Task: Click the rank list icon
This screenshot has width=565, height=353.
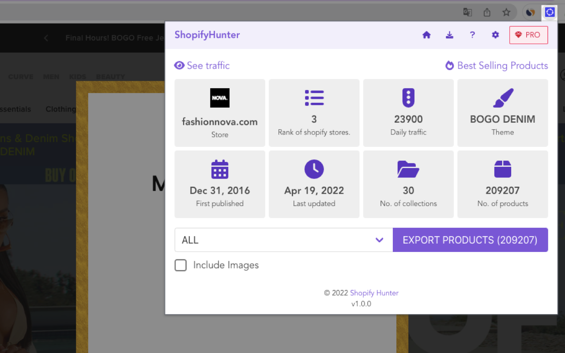Action: [314, 98]
